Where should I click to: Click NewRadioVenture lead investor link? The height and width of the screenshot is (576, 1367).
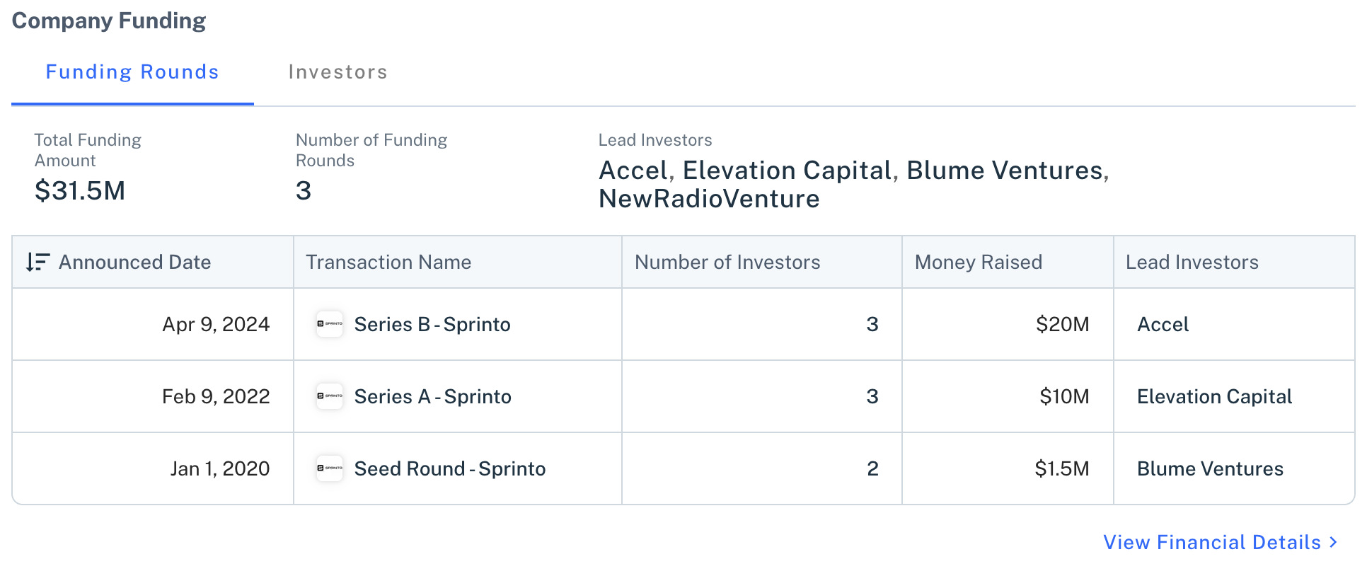[x=709, y=199]
